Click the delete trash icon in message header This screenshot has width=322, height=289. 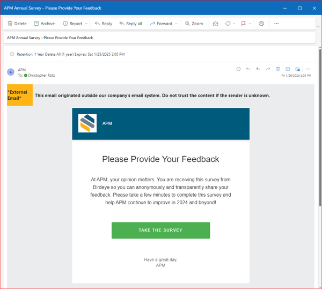(x=278, y=69)
